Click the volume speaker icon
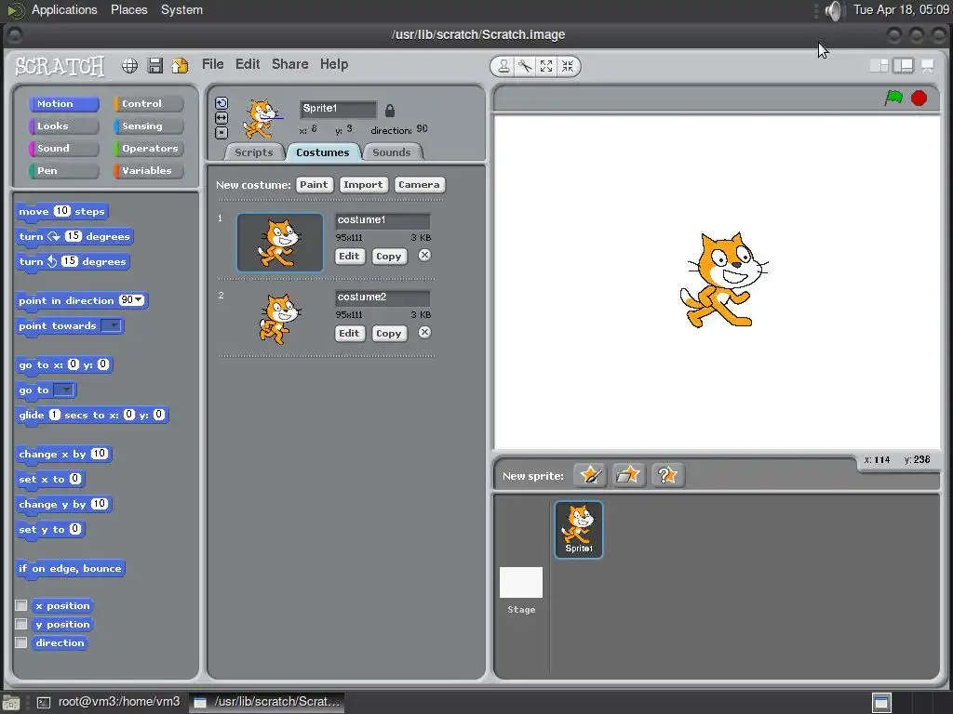 [835, 10]
